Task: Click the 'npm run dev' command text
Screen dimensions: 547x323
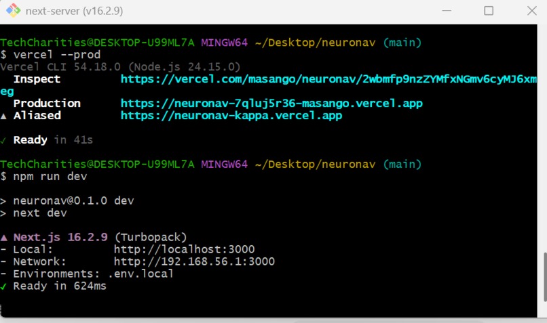Action: [x=50, y=177]
